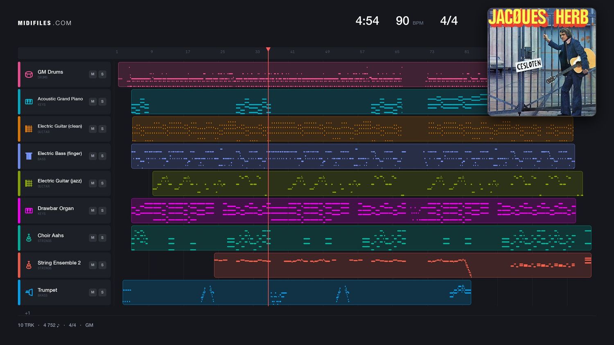The width and height of the screenshot is (614, 345).
Task: Mute the Trumpet track
Action: (x=93, y=292)
